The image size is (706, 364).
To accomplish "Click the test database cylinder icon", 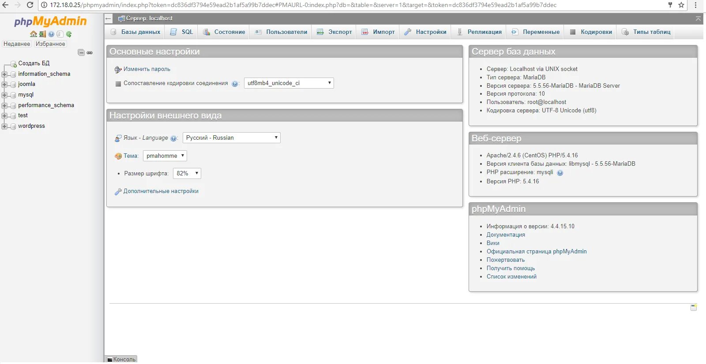I will [13, 116].
